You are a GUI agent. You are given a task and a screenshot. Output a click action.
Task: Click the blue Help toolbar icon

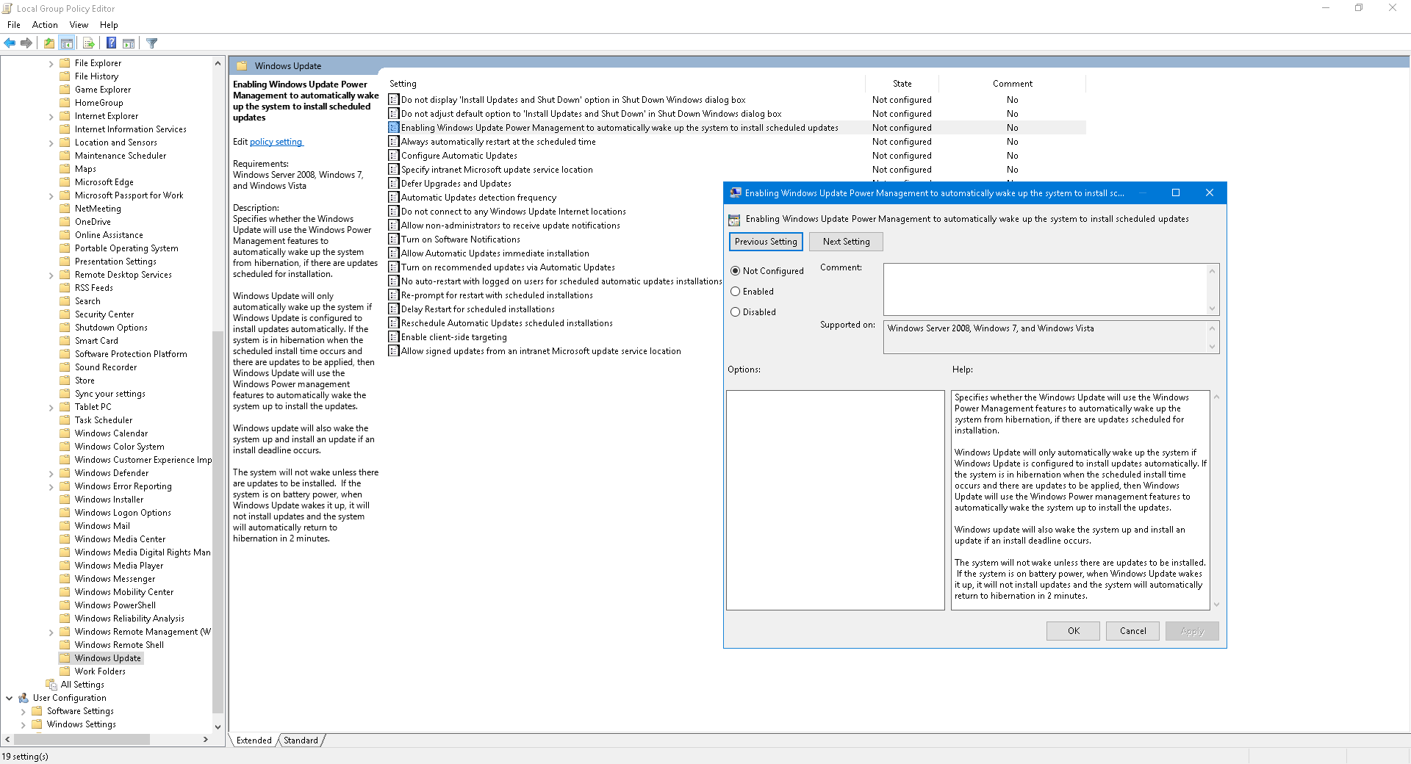(111, 43)
